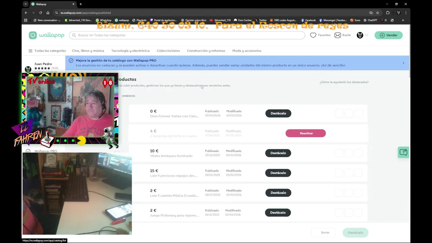Image resolution: width=432 pixels, height=243 pixels.
Task: Click the address bar URL es.wallapop.com
Action: pyautogui.click(x=86, y=13)
